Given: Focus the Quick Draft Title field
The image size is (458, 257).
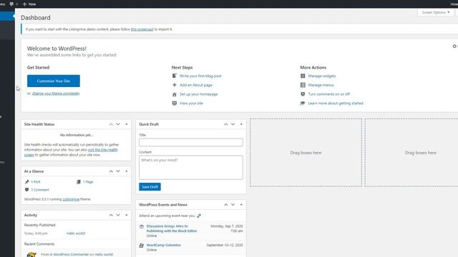Looking at the screenshot, I should (x=191, y=142).
